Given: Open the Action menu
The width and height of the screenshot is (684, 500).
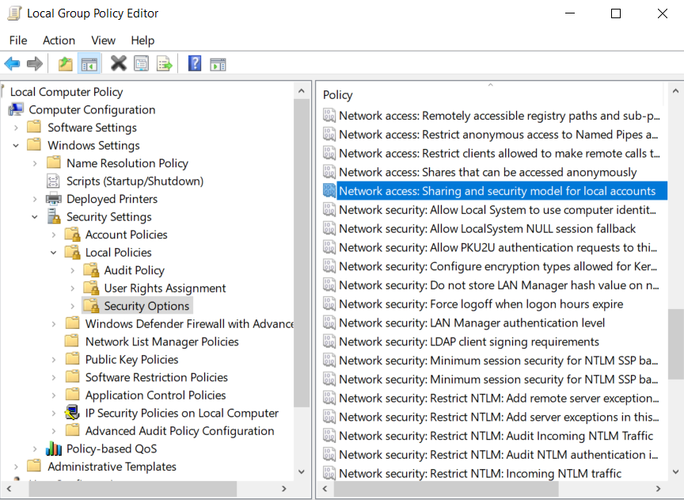Looking at the screenshot, I should click(x=59, y=40).
